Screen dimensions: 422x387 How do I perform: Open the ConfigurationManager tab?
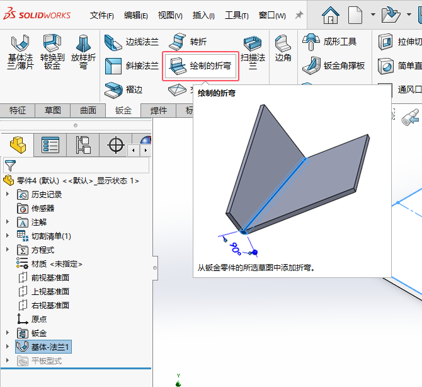pos(83,145)
